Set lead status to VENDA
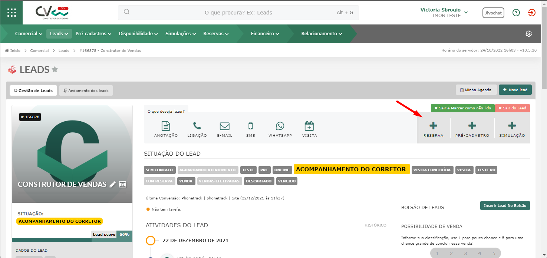The height and width of the screenshot is (258, 547). (x=185, y=181)
